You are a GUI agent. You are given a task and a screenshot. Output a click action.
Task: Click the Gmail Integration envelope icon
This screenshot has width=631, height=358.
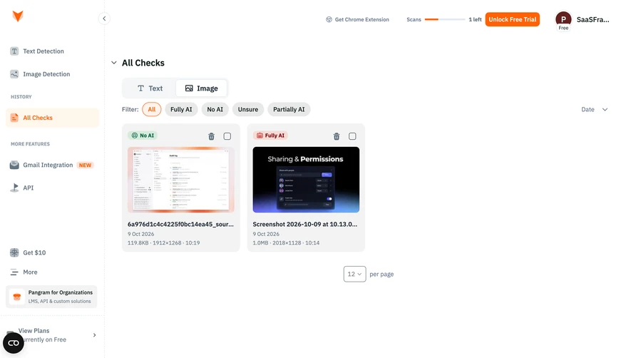[14, 165]
